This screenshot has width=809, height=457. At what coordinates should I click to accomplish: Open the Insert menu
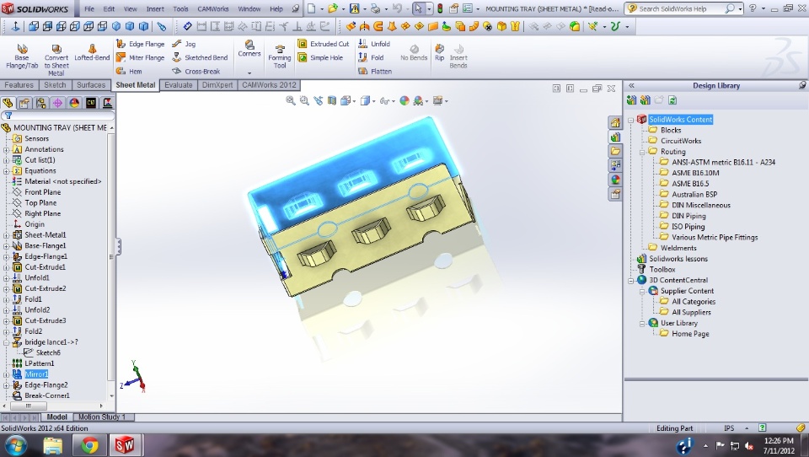[155, 8]
